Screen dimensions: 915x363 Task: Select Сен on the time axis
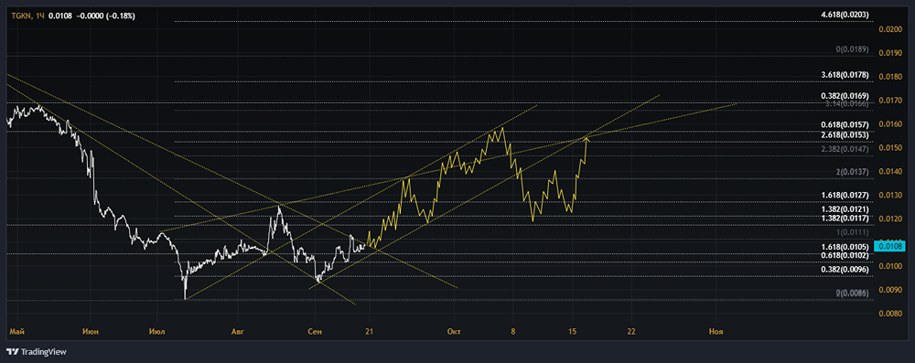coord(315,331)
